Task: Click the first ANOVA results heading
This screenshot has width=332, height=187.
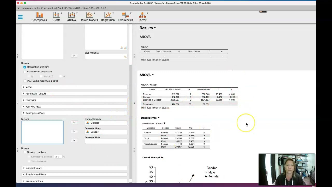Action: 145,37
